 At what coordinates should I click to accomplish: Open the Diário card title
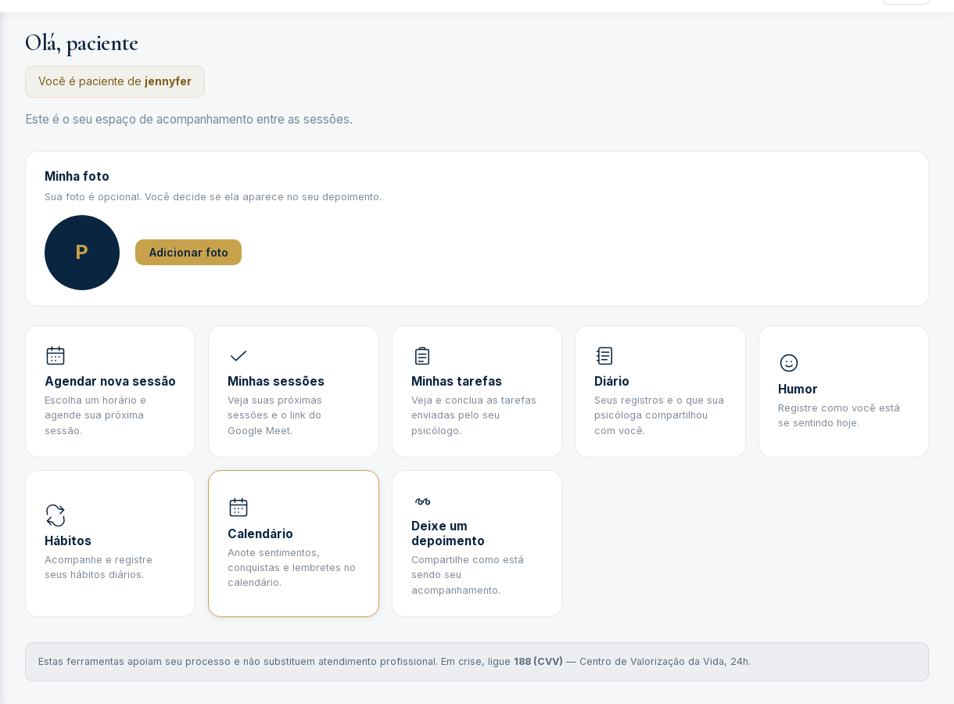(x=611, y=381)
